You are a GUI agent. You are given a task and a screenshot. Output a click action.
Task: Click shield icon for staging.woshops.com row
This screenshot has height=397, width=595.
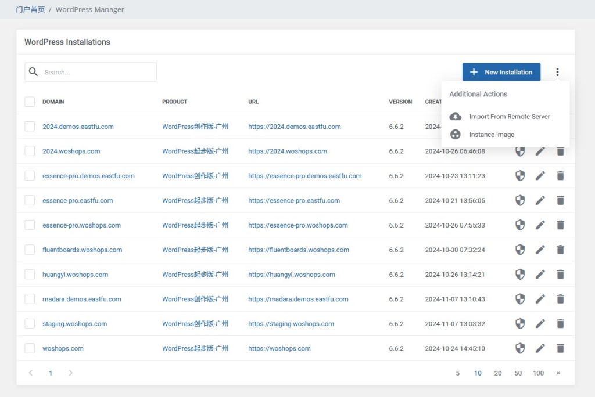[520, 324]
